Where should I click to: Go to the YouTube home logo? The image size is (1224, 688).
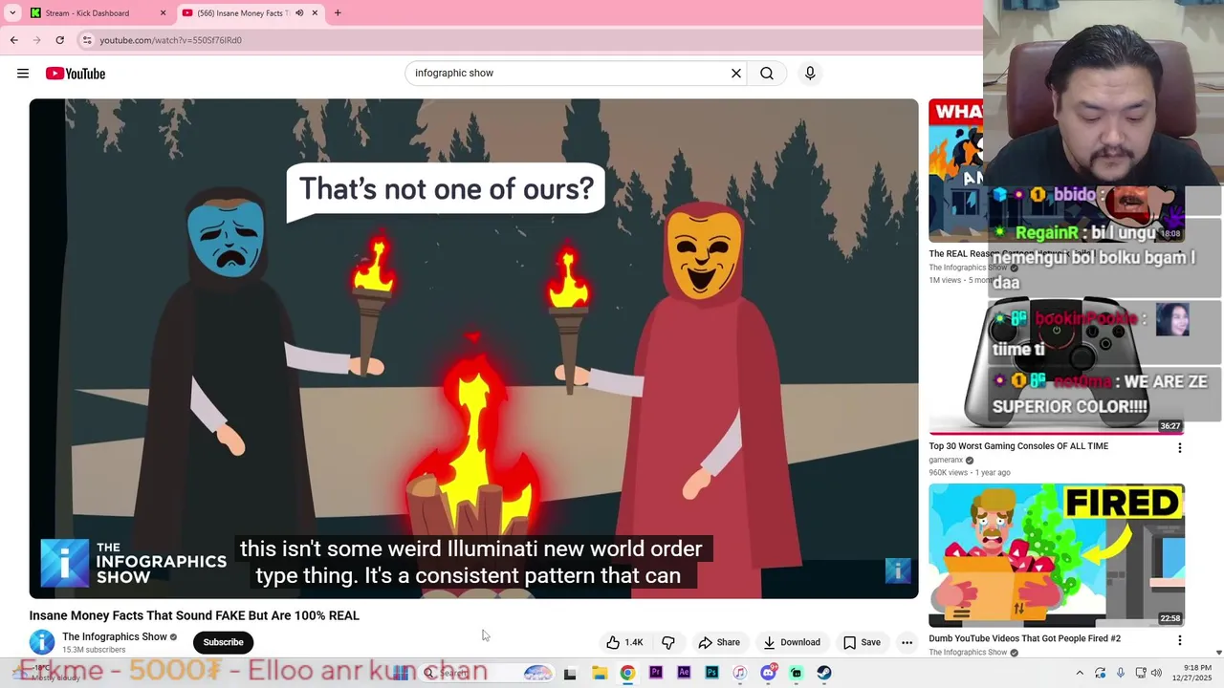pos(76,74)
